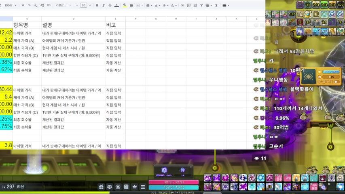This screenshot has width=345, height=194.
Task: Click the buff icon with 1:27 timer
Action: (292, 14)
